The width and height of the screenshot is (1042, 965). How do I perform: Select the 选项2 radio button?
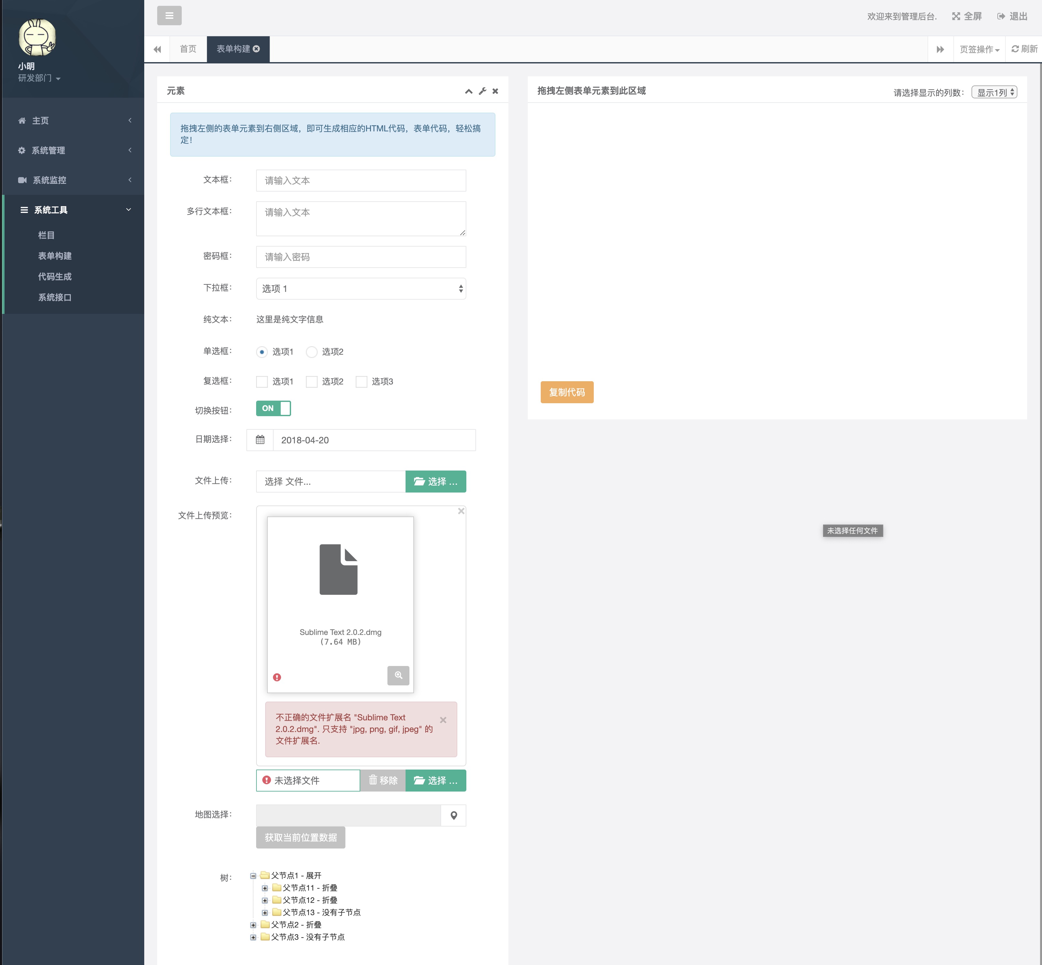pos(311,352)
